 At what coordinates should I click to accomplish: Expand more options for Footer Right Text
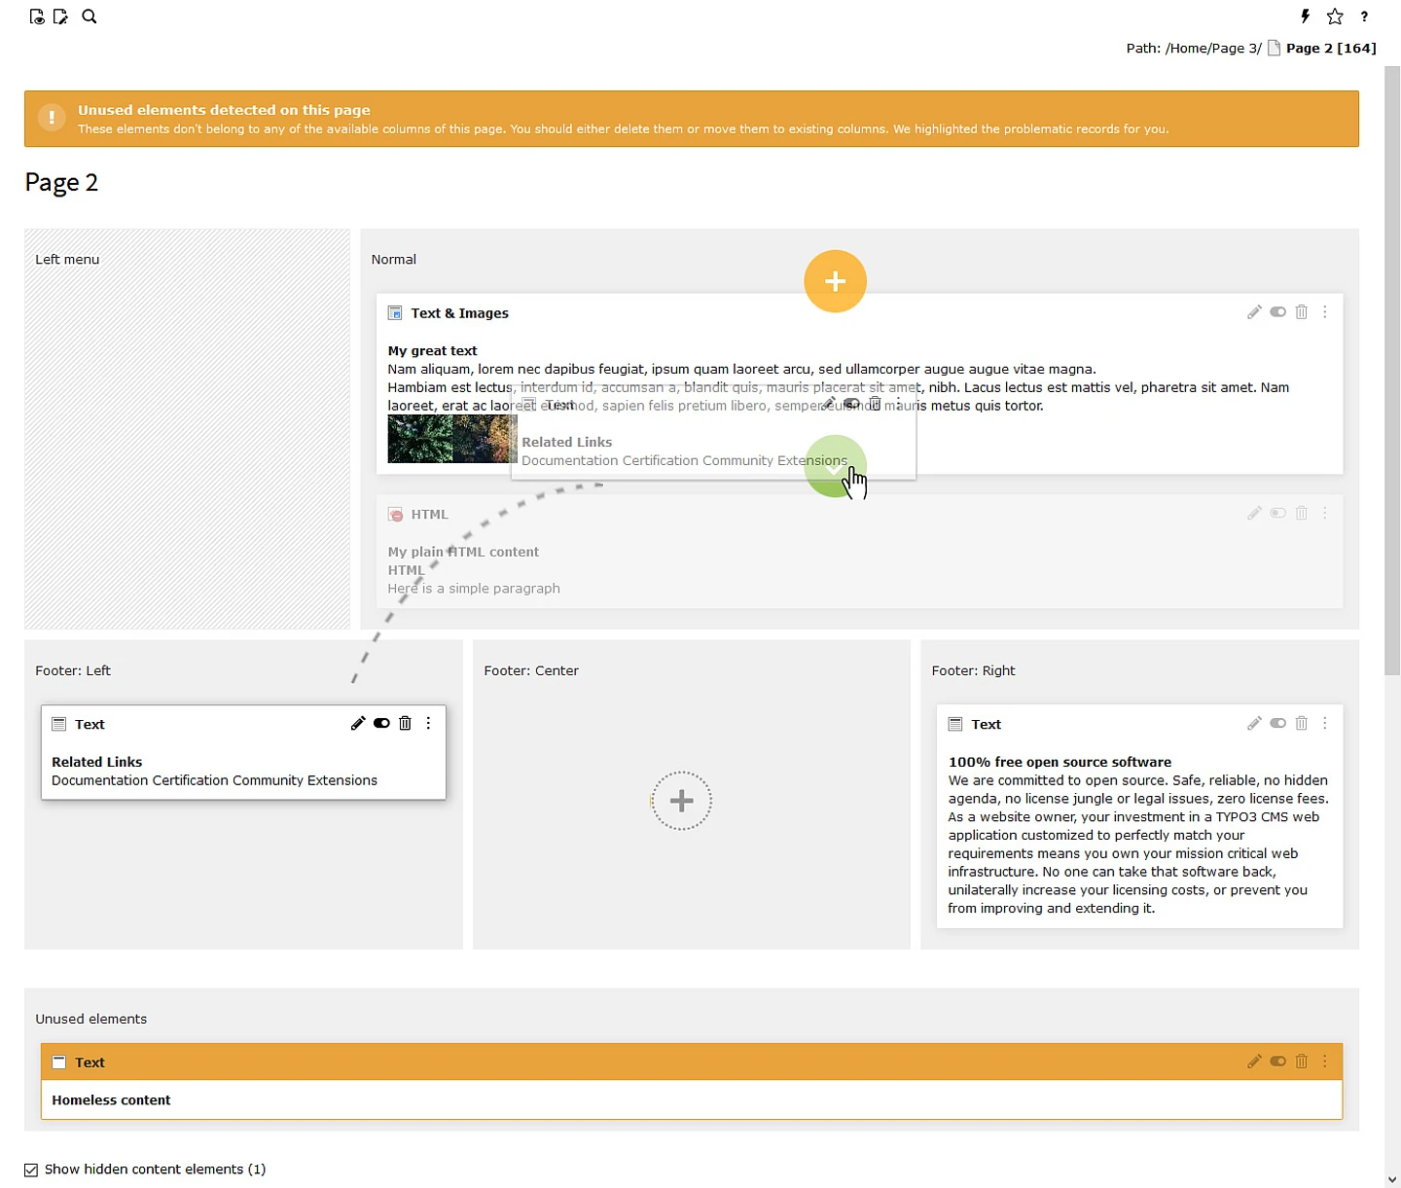pyautogui.click(x=1324, y=723)
